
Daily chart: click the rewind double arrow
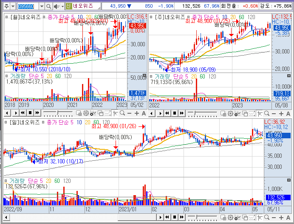(x=167, y=217)
